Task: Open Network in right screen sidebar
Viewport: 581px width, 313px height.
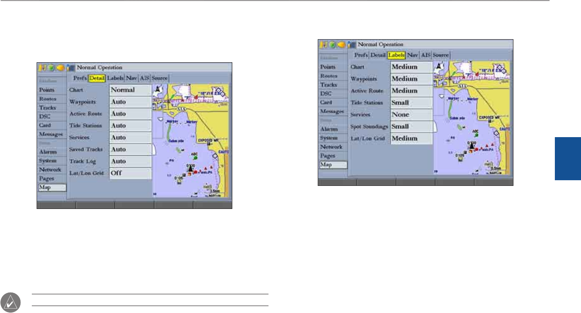Action: pyautogui.click(x=333, y=147)
